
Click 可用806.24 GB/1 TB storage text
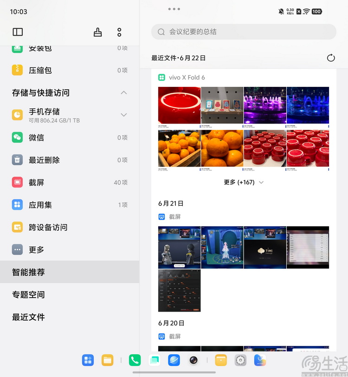[x=54, y=120]
